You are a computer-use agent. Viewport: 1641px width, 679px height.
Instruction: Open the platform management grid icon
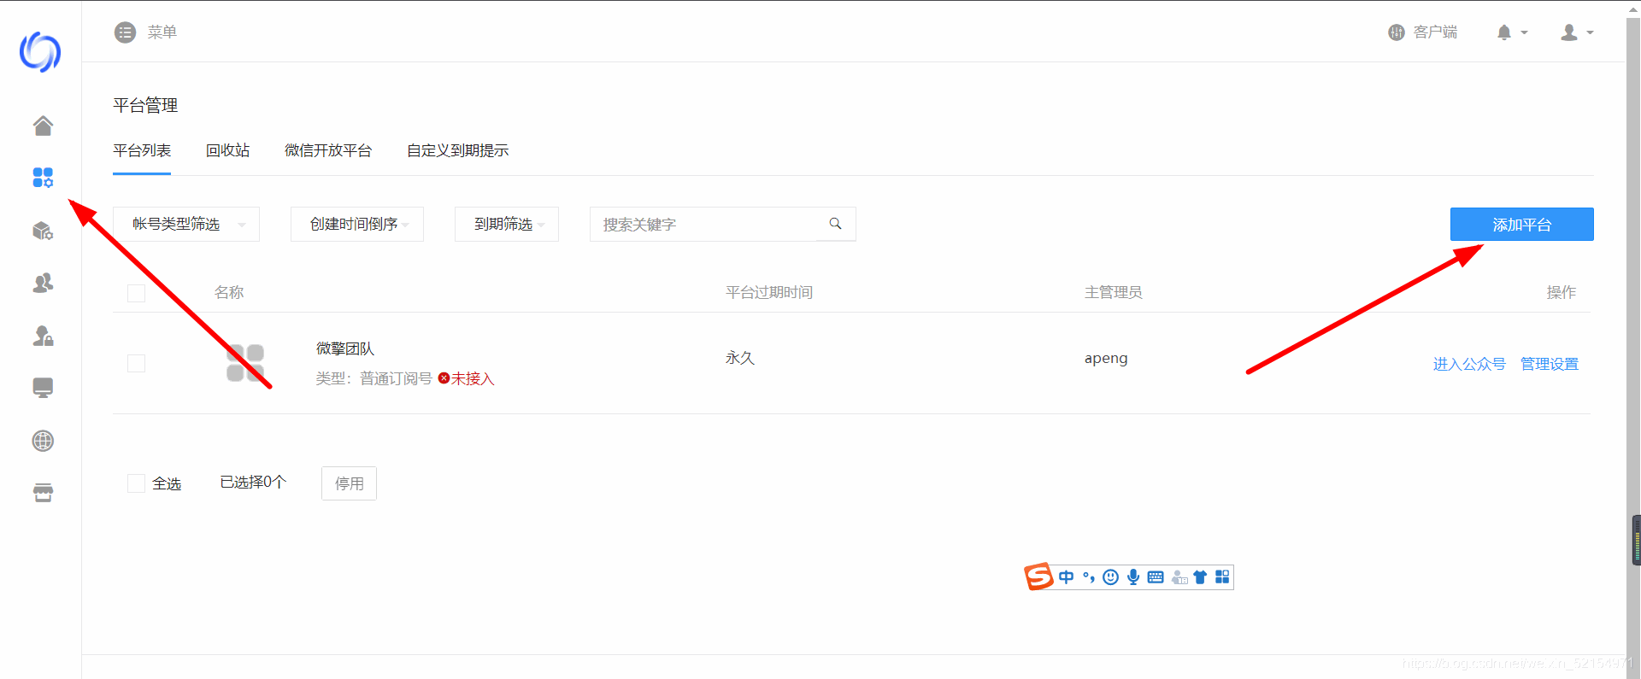[43, 178]
